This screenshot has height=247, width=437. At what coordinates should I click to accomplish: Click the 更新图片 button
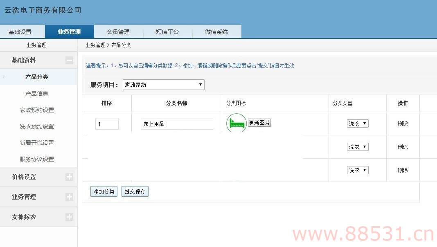(x=259, y=123)
